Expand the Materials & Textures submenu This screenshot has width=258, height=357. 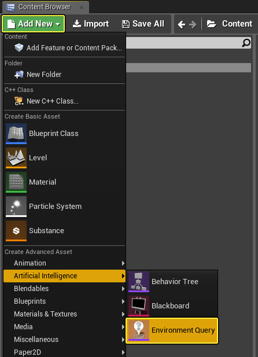coord(64,314)
